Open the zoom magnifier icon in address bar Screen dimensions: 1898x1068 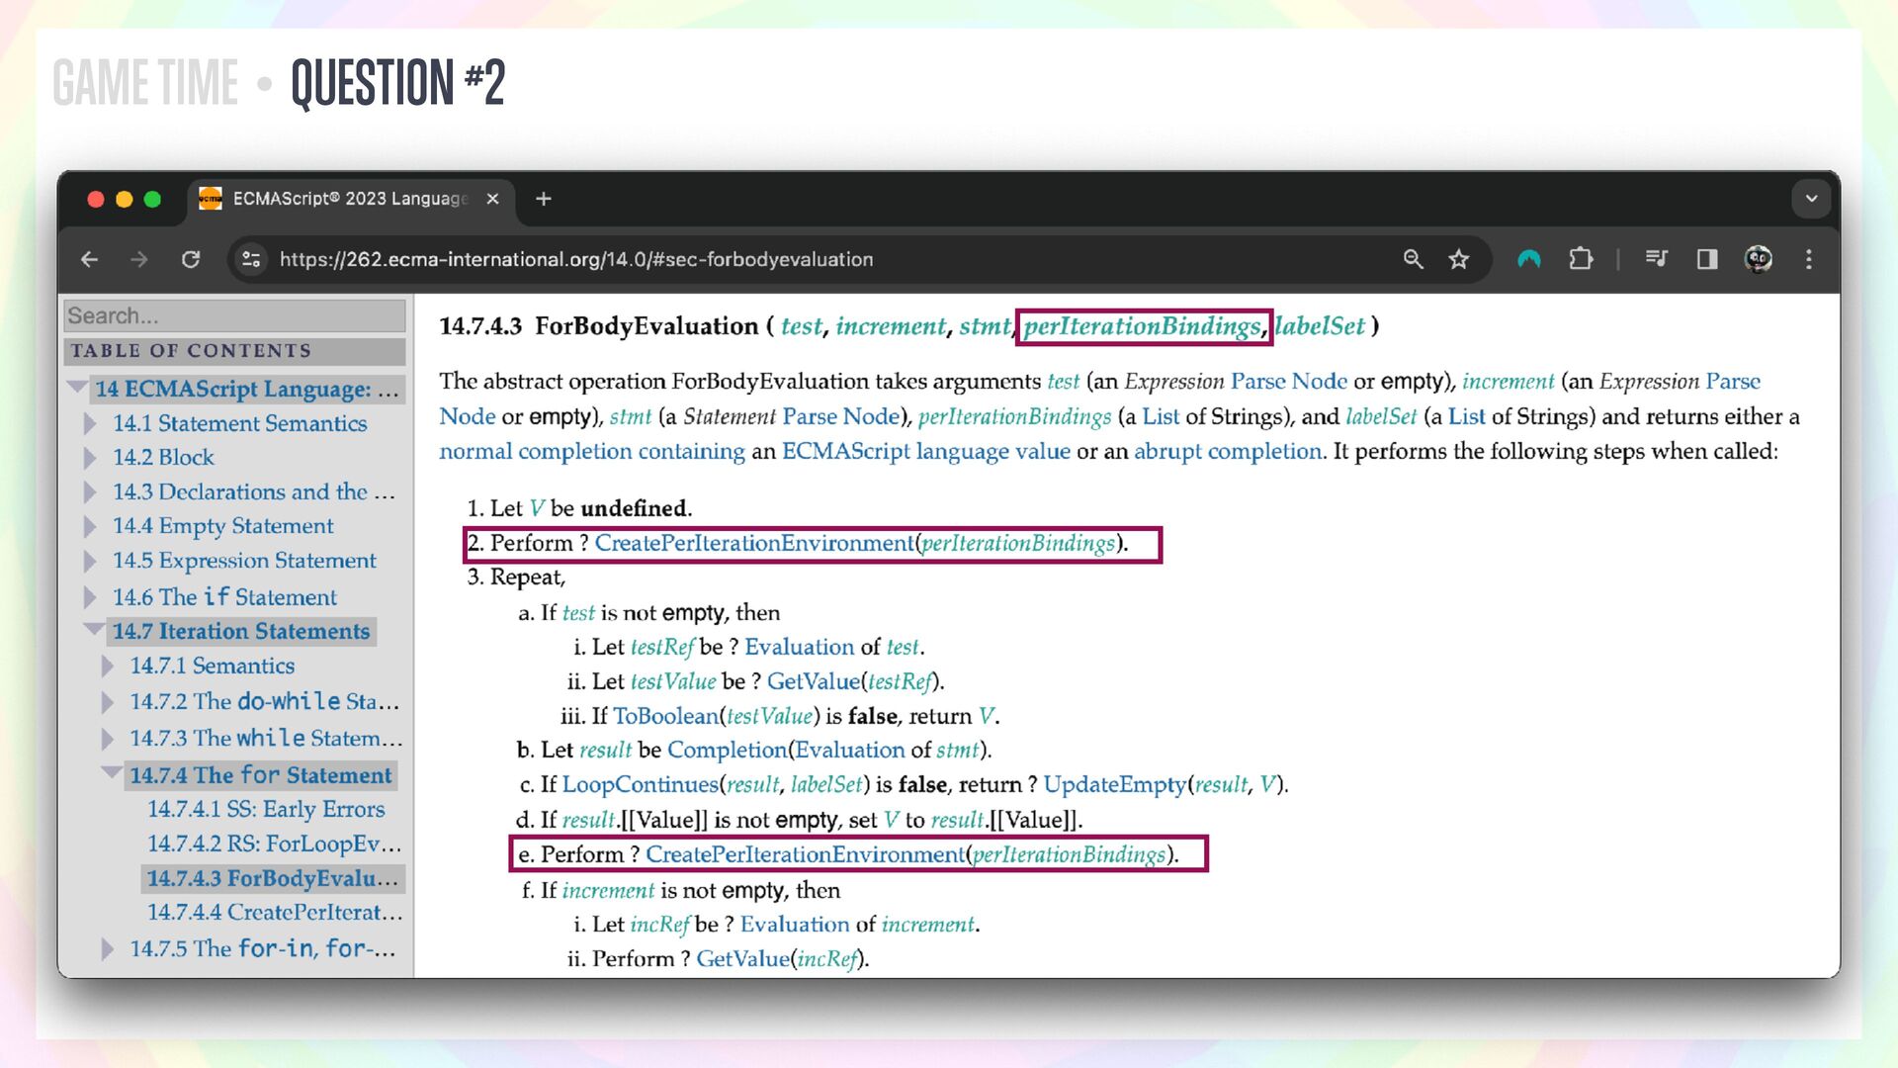click(x=1413, y=259)
